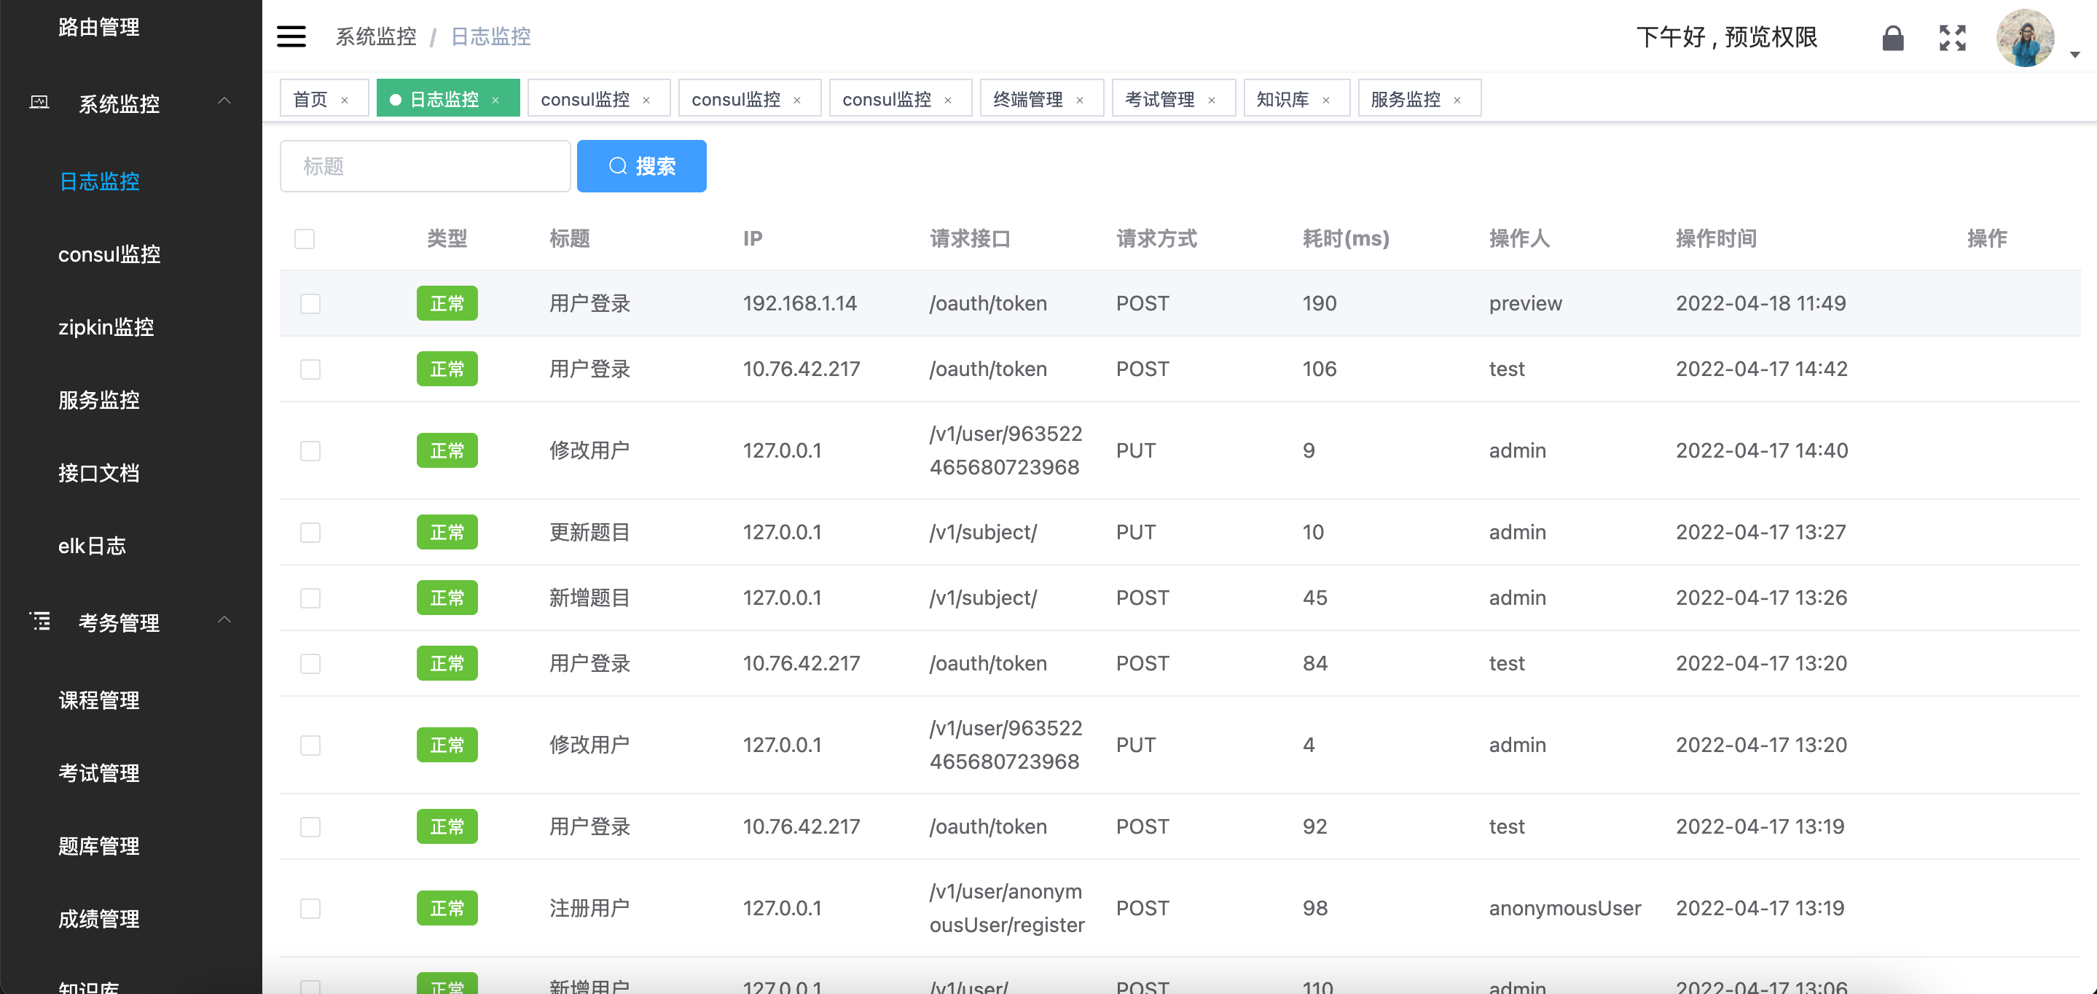This screenshot has width=2097, height=994.
Task: Toggle the select-all header checkbox
Action: (305, 238)
